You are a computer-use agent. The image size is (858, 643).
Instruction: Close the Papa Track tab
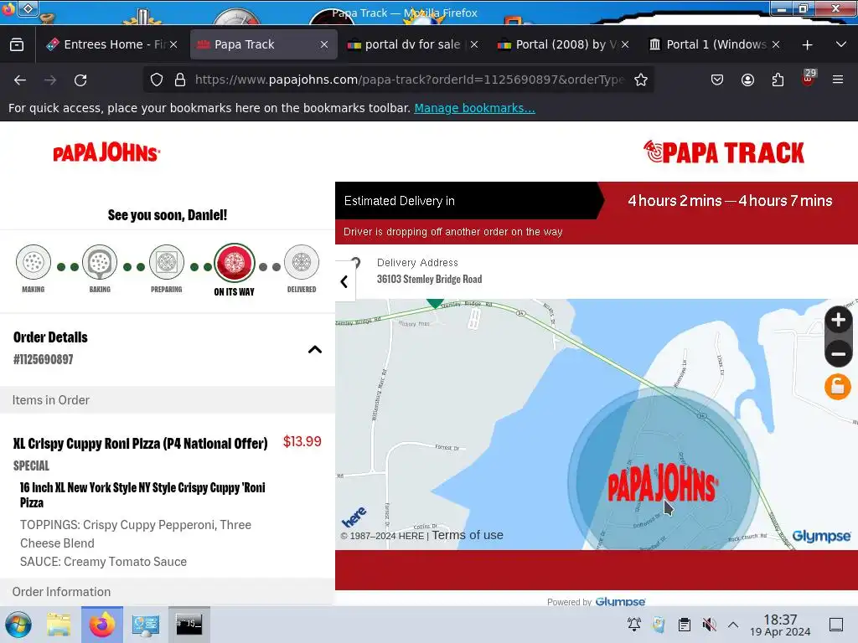[324, 44]
